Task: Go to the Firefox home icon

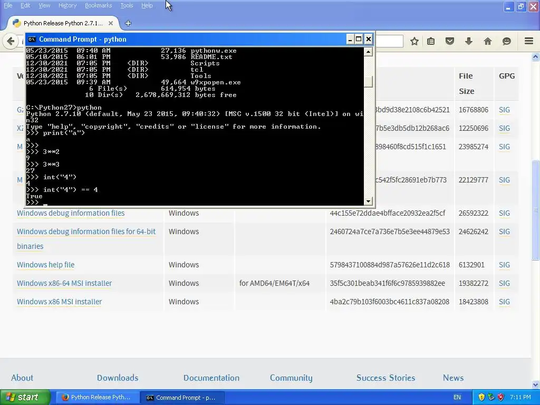Action: (488, 41)
